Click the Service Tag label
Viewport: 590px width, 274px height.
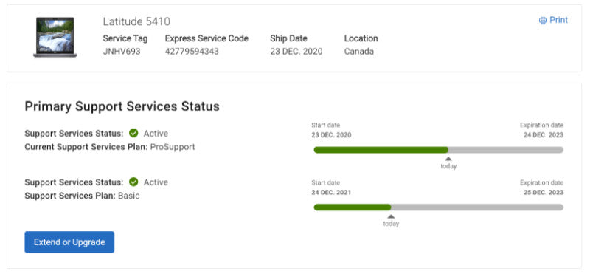point(125,38)
